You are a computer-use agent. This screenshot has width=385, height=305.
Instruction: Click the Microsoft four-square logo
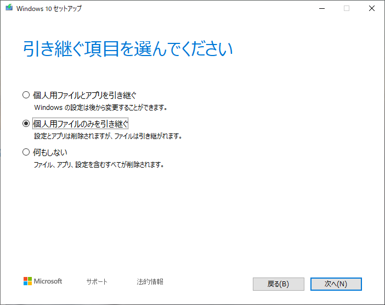coord(27,281)
